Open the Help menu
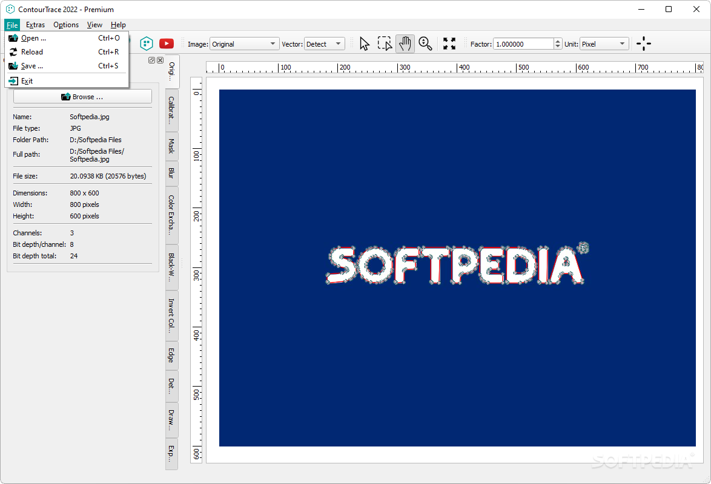711x484 pixels. (118, 25)
